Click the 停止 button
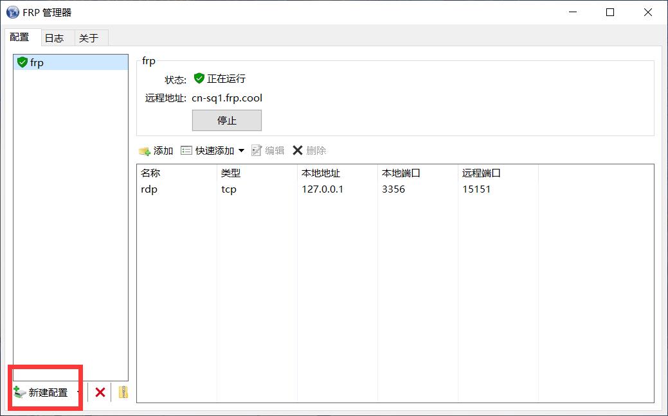Viewport: 668px width, 416px height. point(227,121)
